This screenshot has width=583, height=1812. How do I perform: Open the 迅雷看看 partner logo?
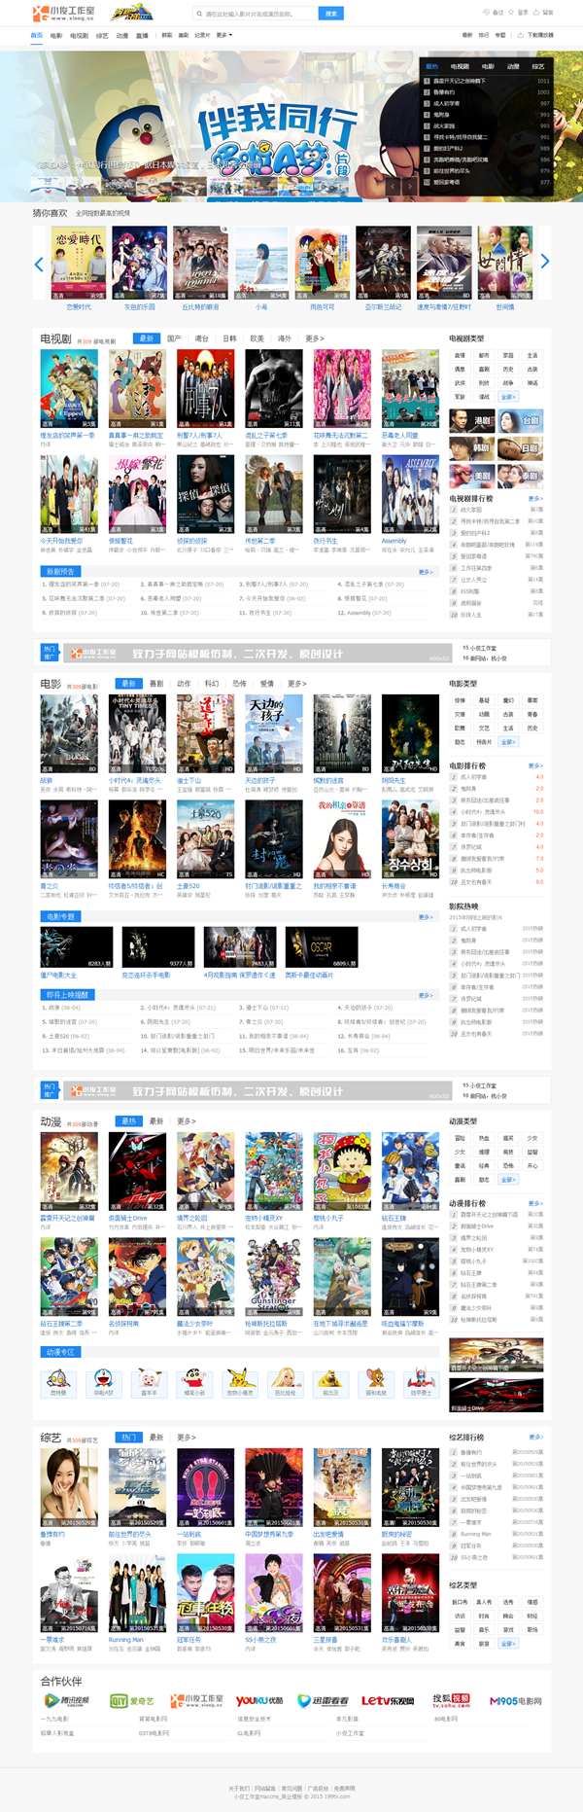[x=324, y=1700]
